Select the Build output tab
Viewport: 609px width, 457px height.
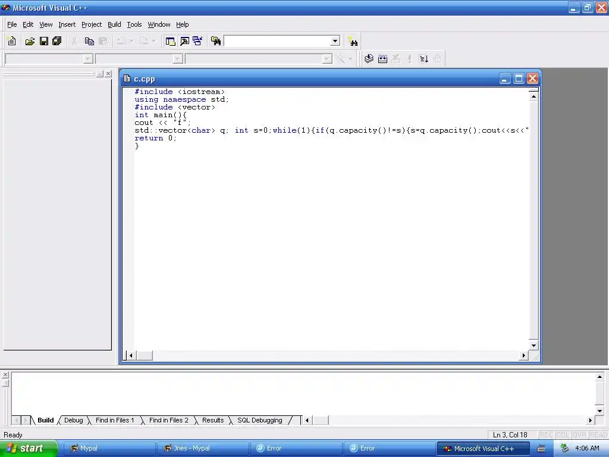[x=45, y=420]
